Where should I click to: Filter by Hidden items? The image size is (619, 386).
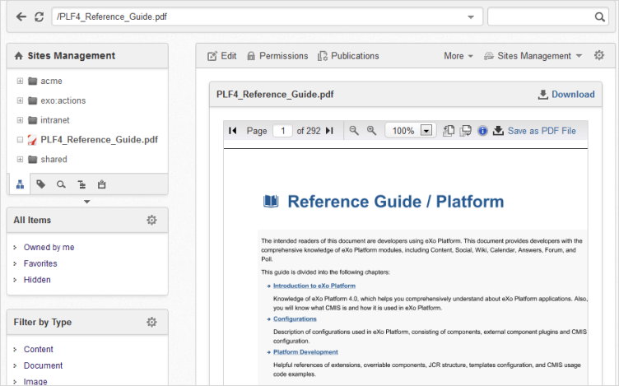[x=37, y=280]
